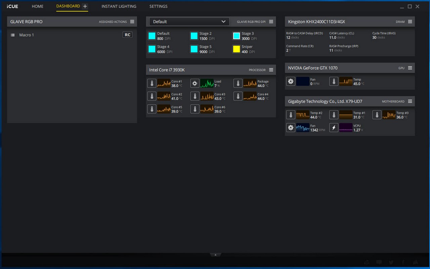Add a new dashboard with plus icon
Viewport: 430px width, 269px height.
point(85,6)
